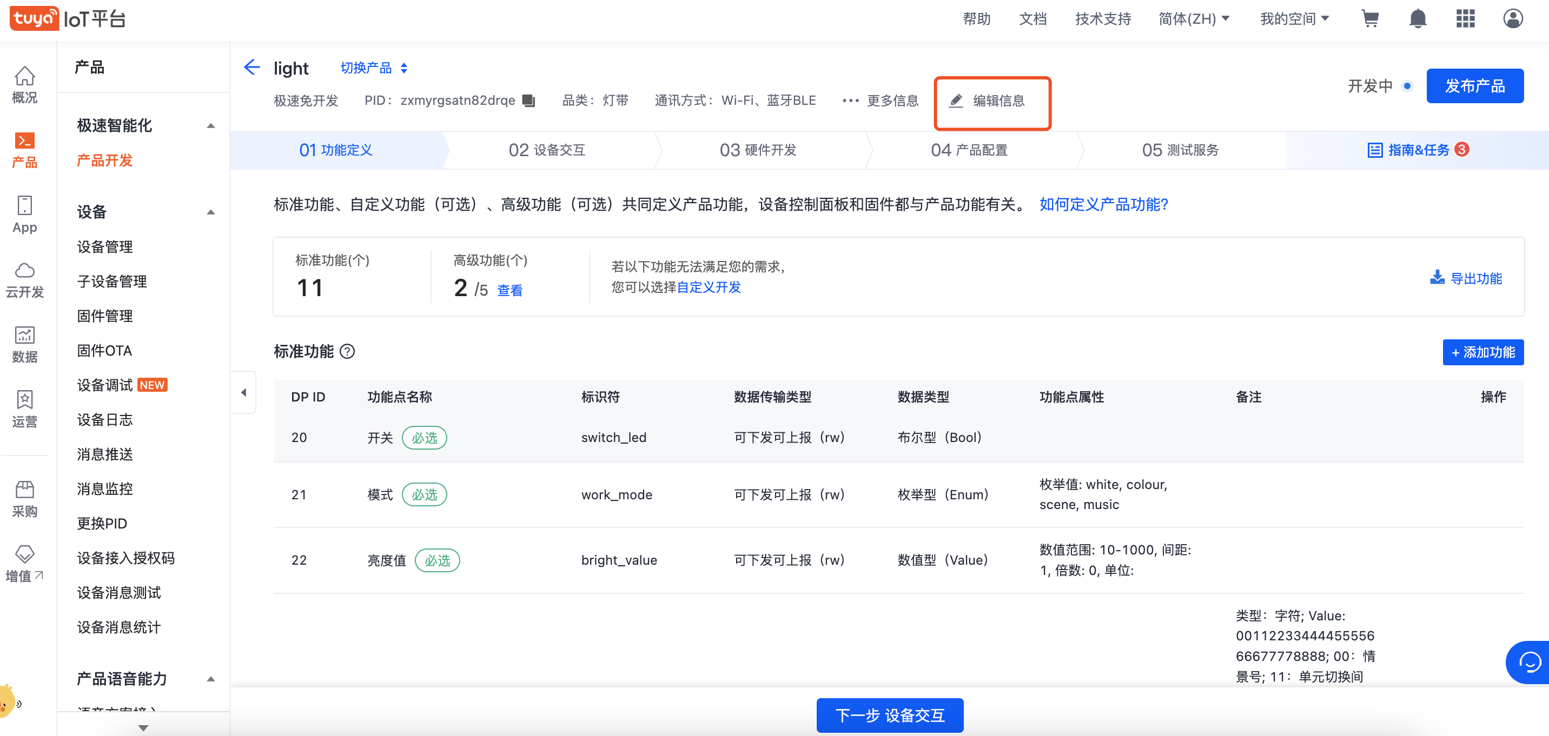Screen dimensions: 1549x736
Task: Open the 简体(ZH) language dropdown
Action: (1194, 19)
